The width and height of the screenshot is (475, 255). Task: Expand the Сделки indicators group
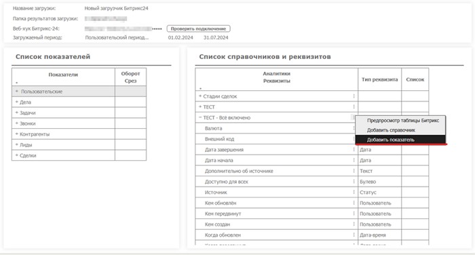[x=17, y=155]
